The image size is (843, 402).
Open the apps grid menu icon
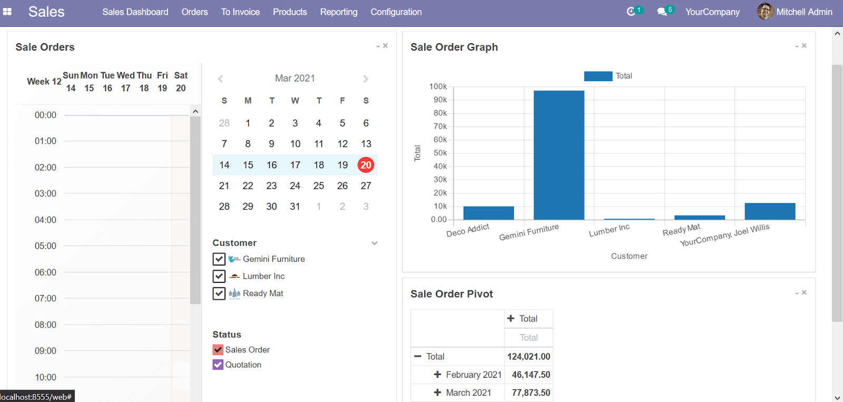click(x=7, y=12)
